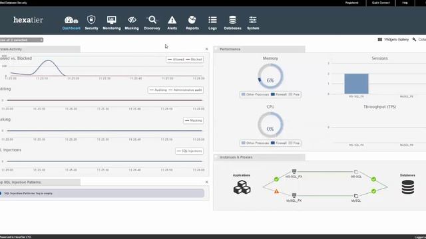Viewport: 426px width, 239px height.
Task: Open the Masking eye icon
Action: (132, 20)
